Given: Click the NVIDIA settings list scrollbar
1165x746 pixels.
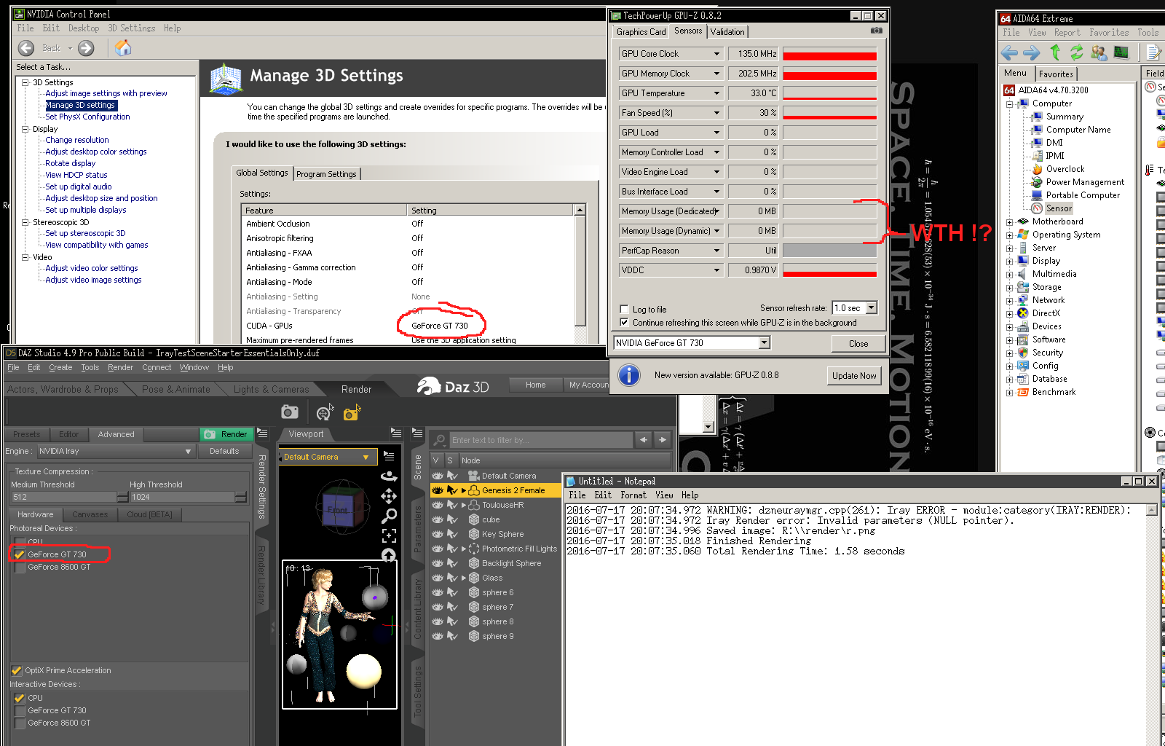Looking at the screenshot, I should tap(580, 271).
